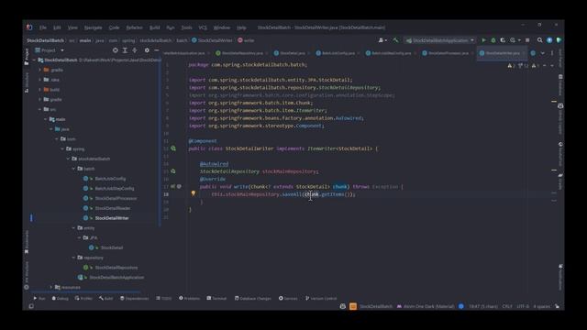This screenshot has height=330, width=587.
Task: Open the user account icon in toolbar
Action: coord(382,40)
